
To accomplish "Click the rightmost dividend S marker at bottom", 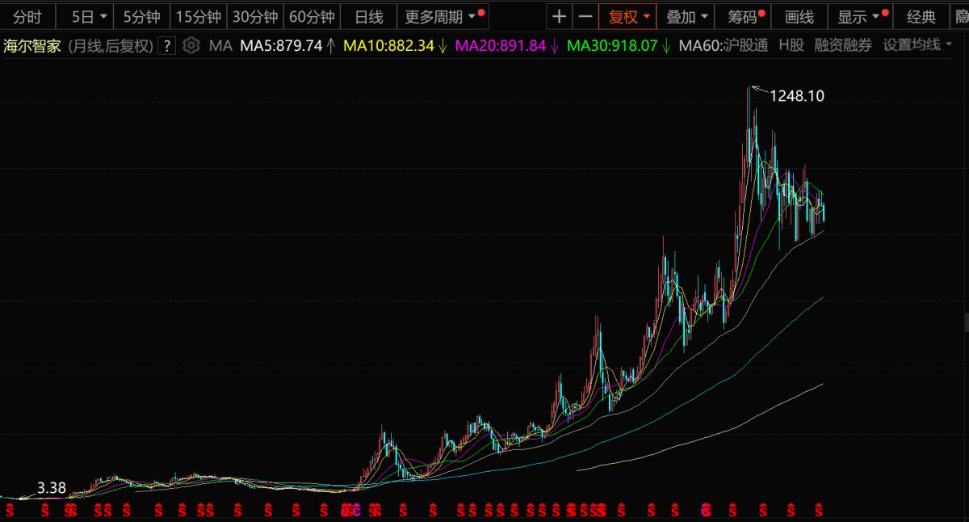I will (818, 510).
